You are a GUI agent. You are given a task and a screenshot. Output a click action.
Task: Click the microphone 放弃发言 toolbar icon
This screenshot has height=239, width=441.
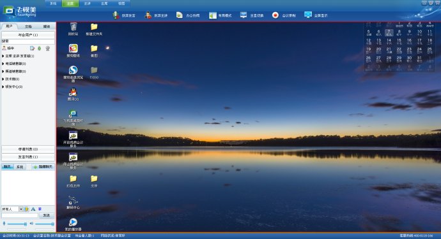pyautogui.click(x=116, y=15)
